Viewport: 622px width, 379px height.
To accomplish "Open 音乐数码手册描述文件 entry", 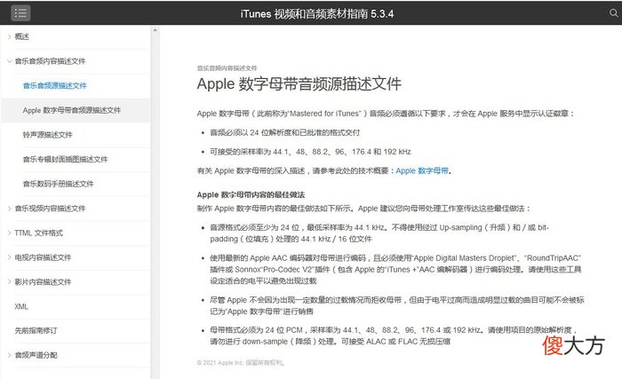I will click(x=58, y=184).
